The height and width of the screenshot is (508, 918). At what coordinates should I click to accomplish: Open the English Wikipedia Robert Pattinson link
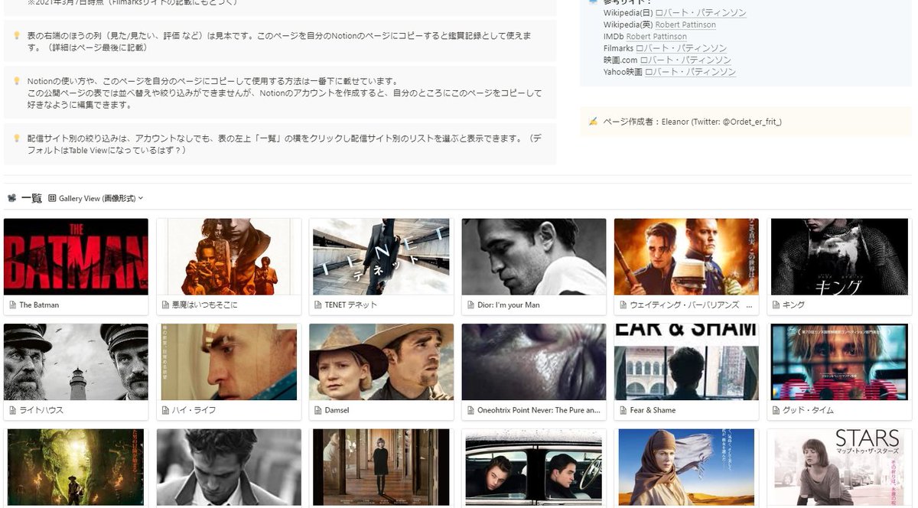coord(685,24)
